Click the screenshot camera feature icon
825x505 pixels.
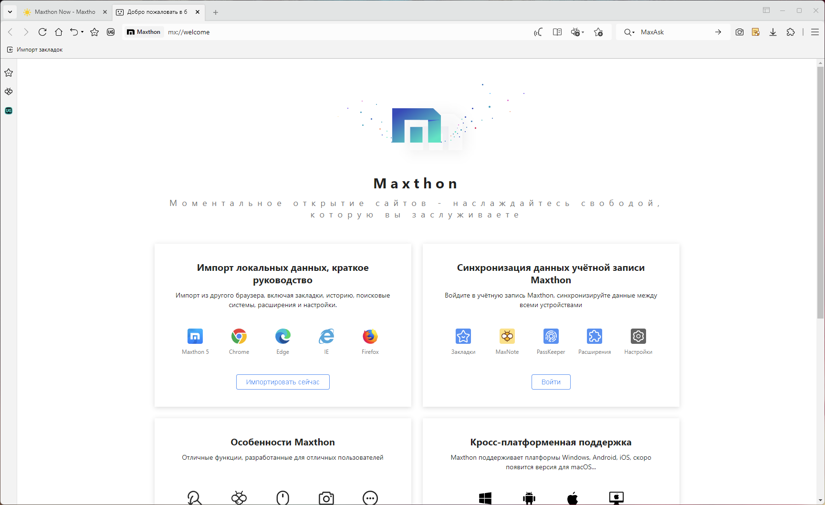[326, 498]
